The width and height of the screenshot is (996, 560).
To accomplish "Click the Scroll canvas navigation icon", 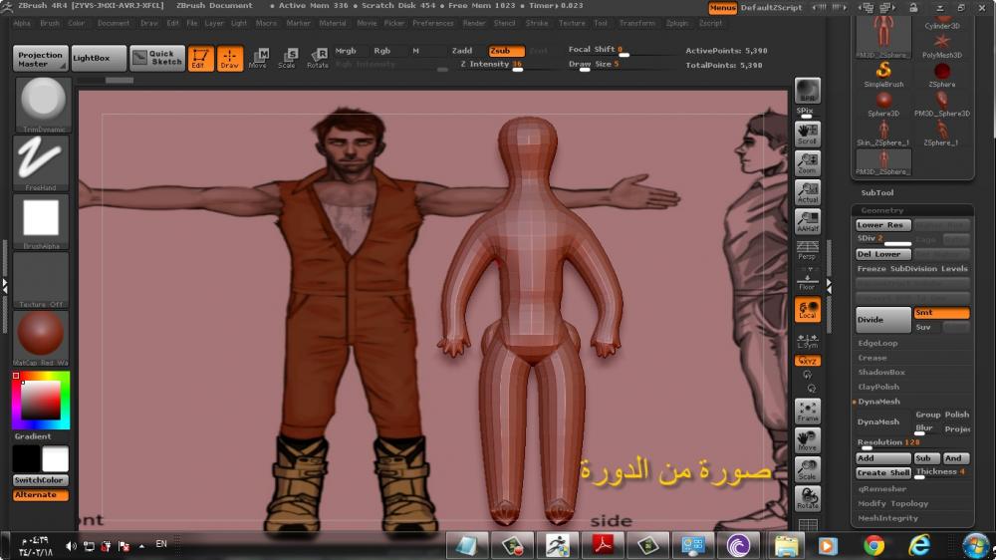I will point(808,134).
